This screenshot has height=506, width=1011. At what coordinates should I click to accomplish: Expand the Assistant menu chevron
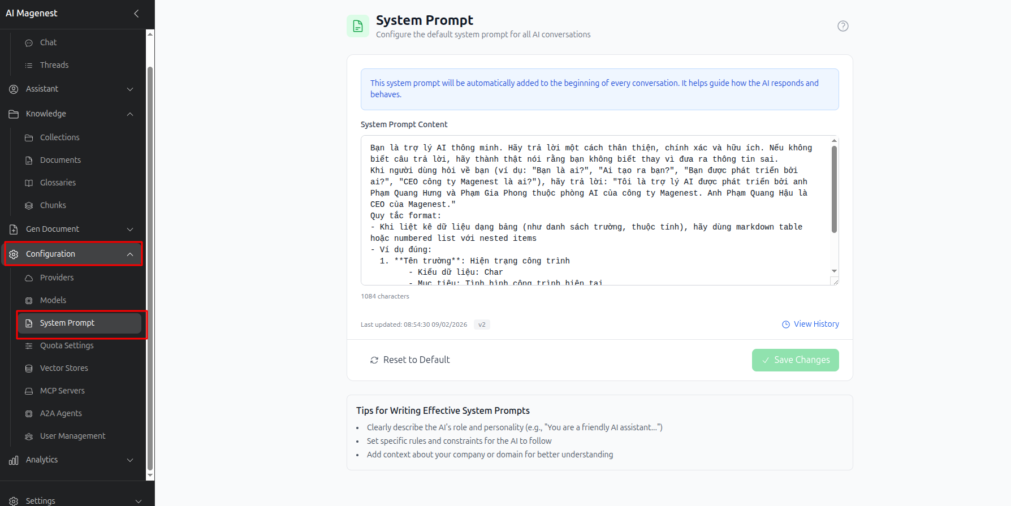pyautogui.click(x=130, y=89)
